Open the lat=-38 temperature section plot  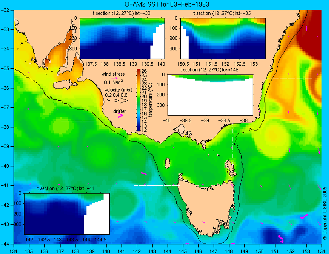click(122, 39)
